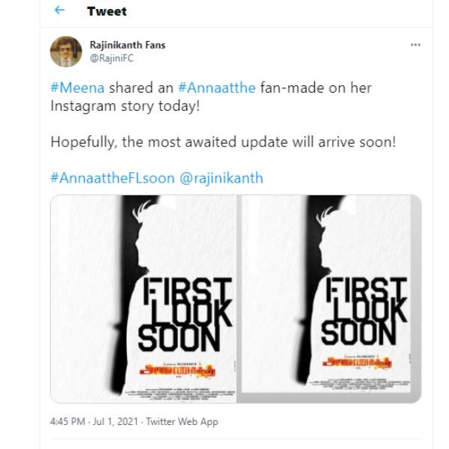Open the #Annaatthe hashtag
The width and height of the screenshot is (449, 449).
point(217,88)
